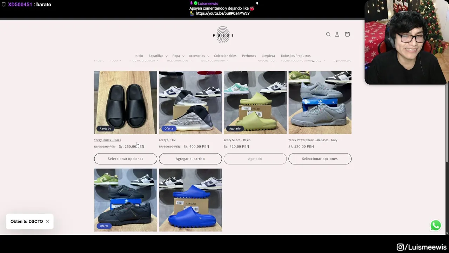
Task: Click Oferta badge on black Powerphase image
Action: [104, 226]
